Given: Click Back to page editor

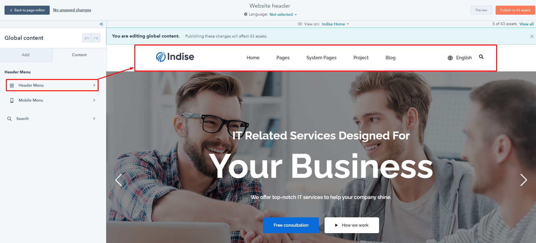Looking at the screenshot, I should [x=27, y=10].
